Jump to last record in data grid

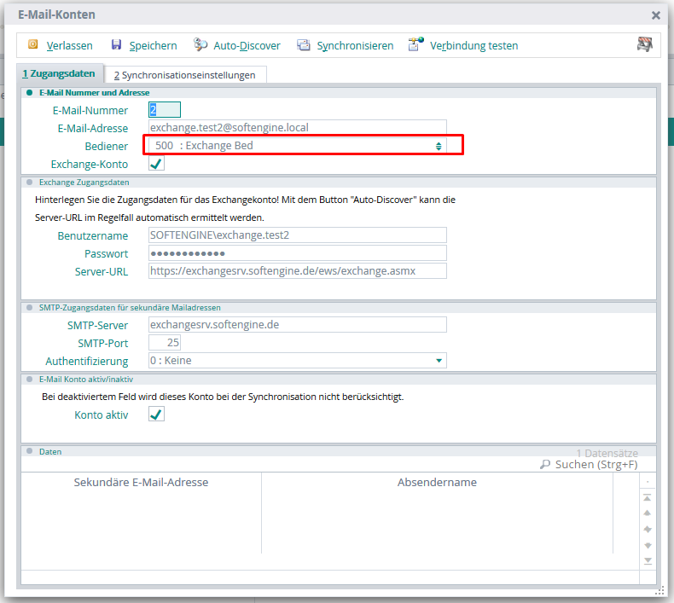(x=648, y=560)
